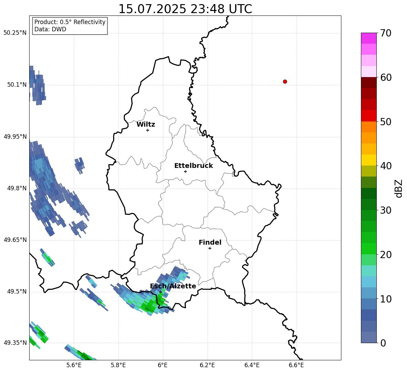Select the Ettelbruck city label
This screenshot has height=372, width=407.
[194, 166]
